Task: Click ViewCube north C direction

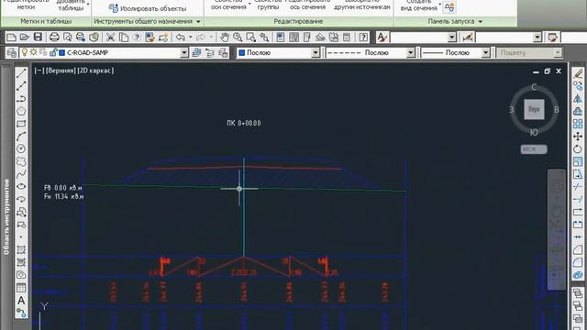Action: (x=534, y=87)
